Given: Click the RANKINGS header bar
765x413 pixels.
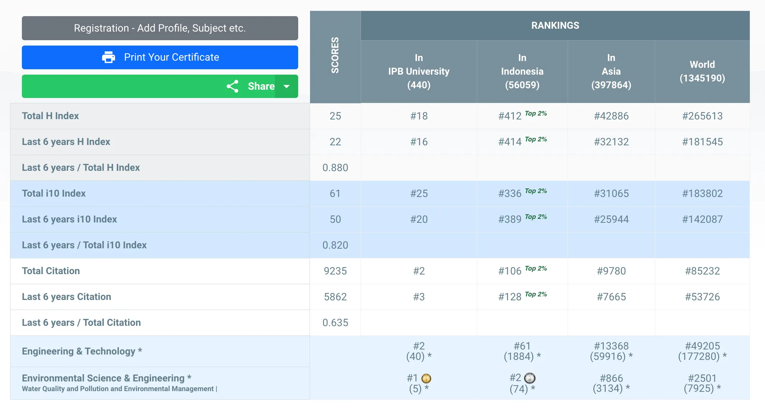Looking at the screenshot, I should click(x=555, y=25).
